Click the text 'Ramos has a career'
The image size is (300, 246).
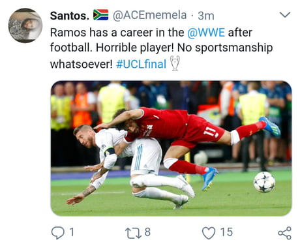tap(102, 33)
